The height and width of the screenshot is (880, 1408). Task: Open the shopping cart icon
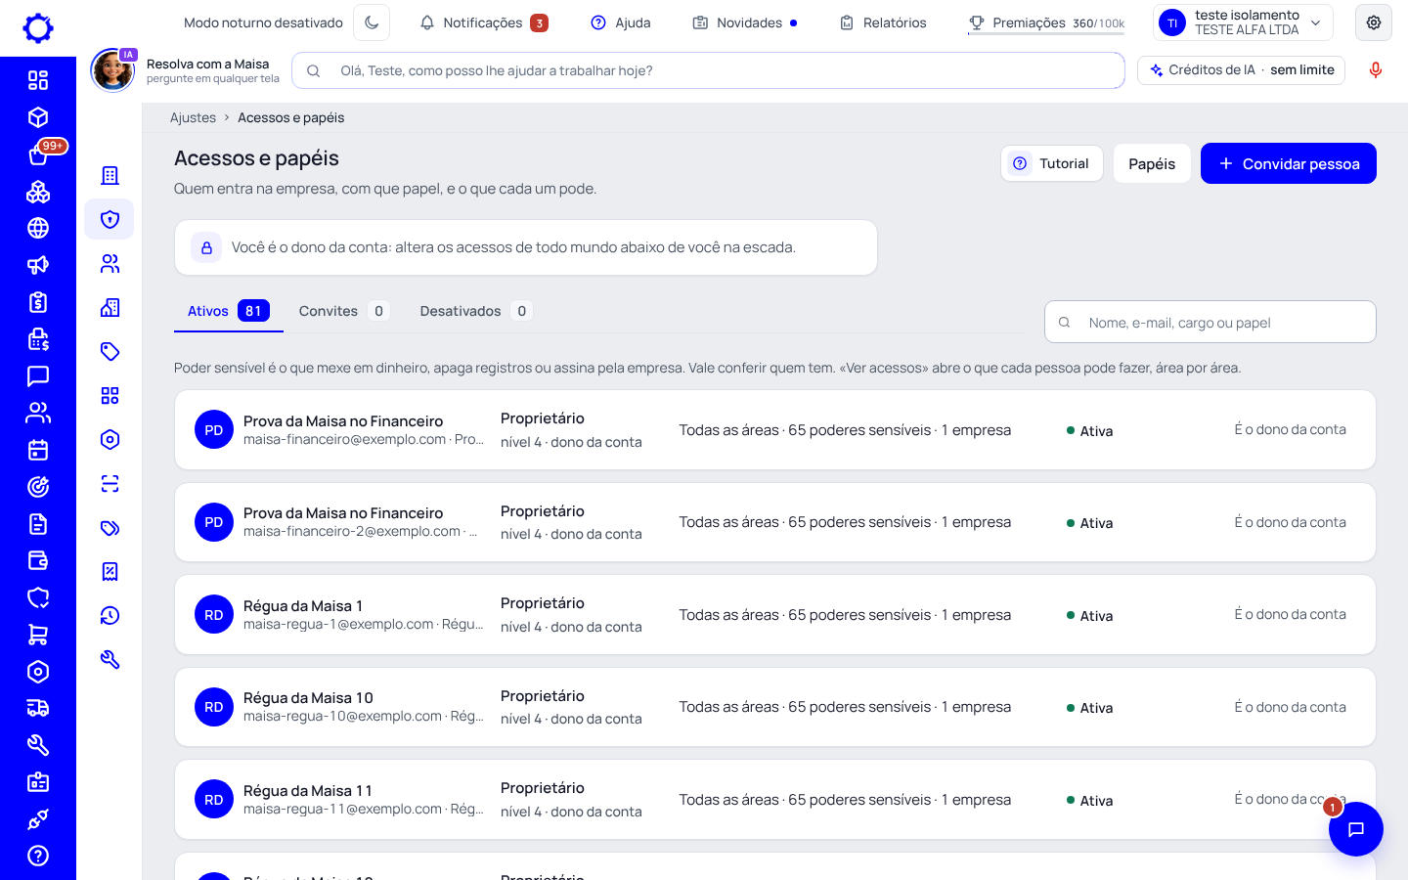tap(38, 635)
